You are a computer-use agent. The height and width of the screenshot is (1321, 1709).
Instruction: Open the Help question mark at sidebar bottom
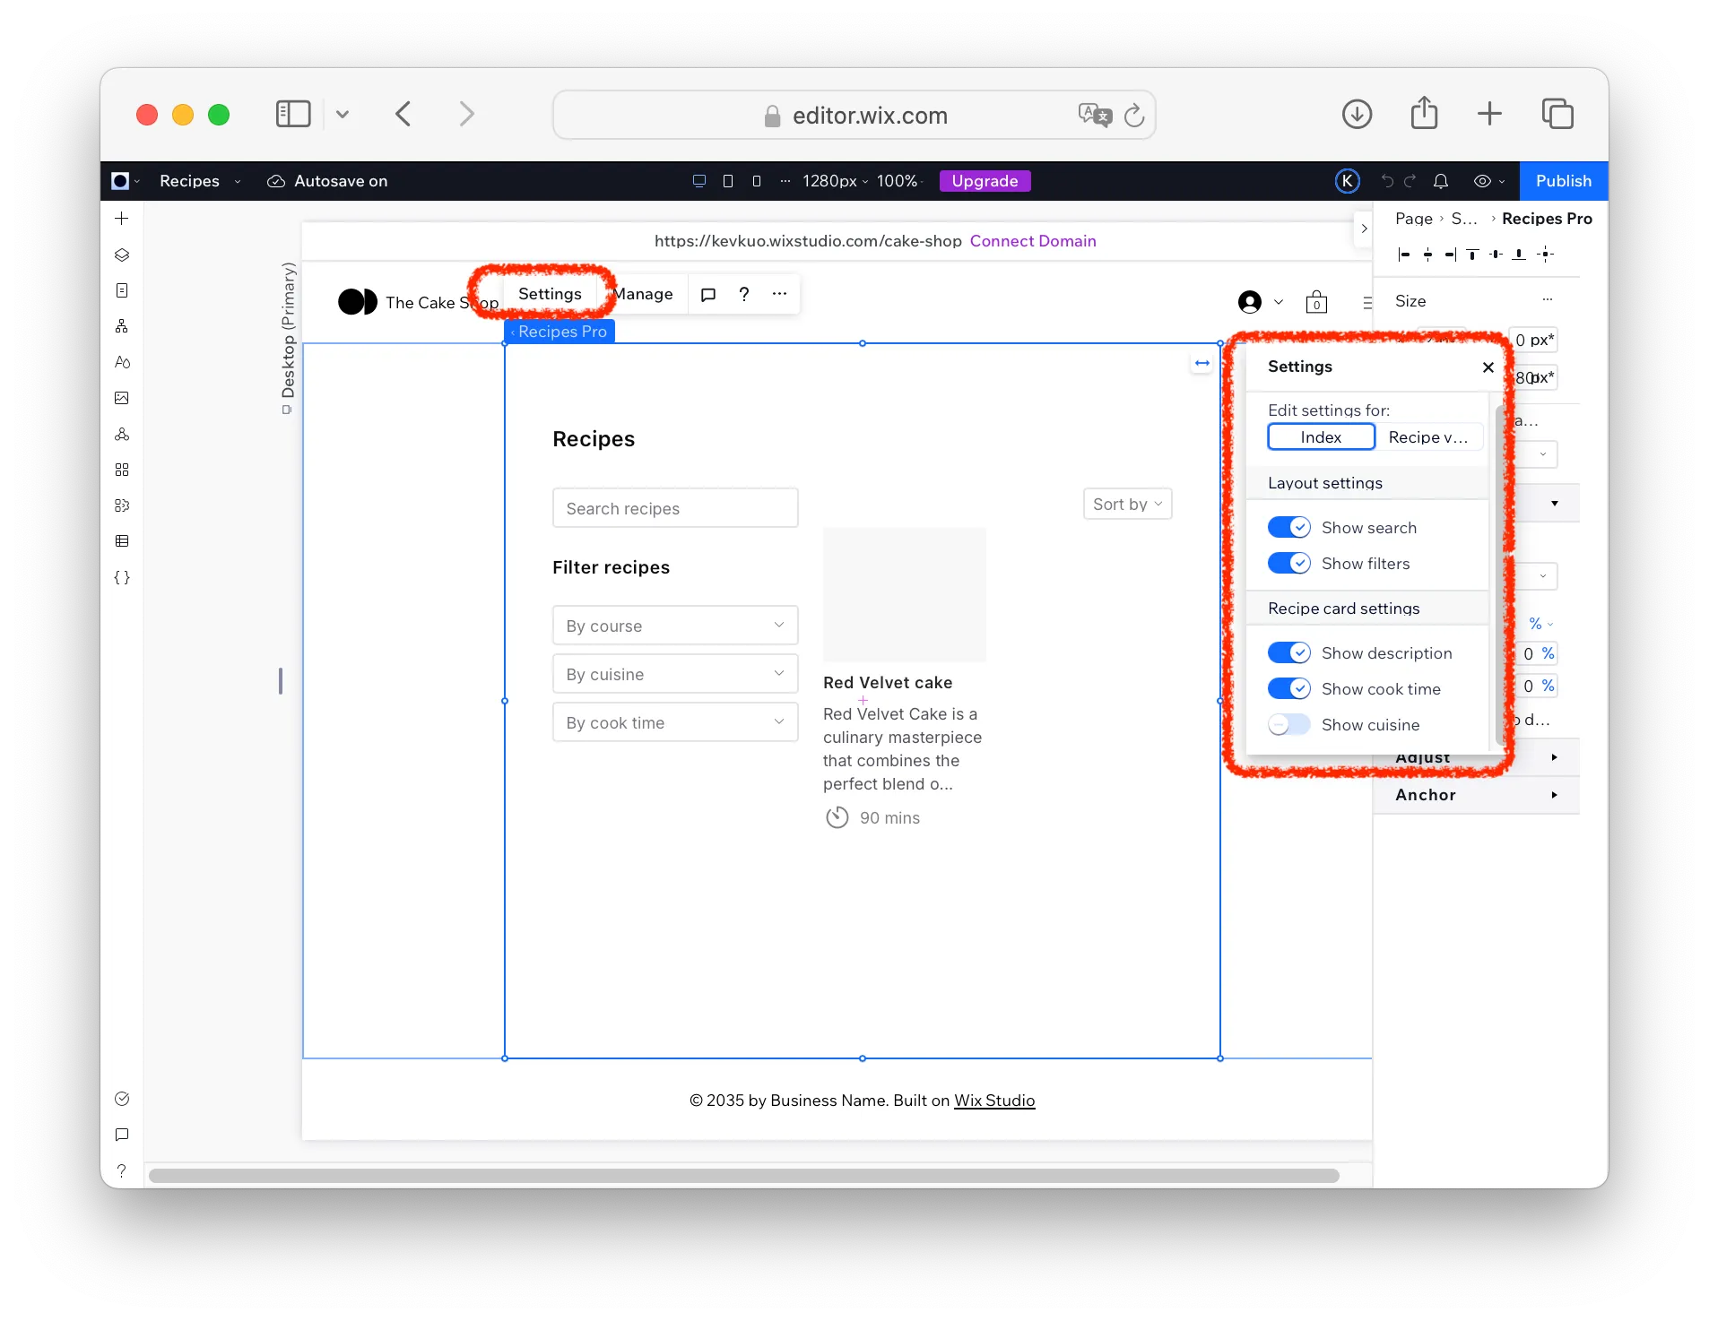click(122, 1170)
